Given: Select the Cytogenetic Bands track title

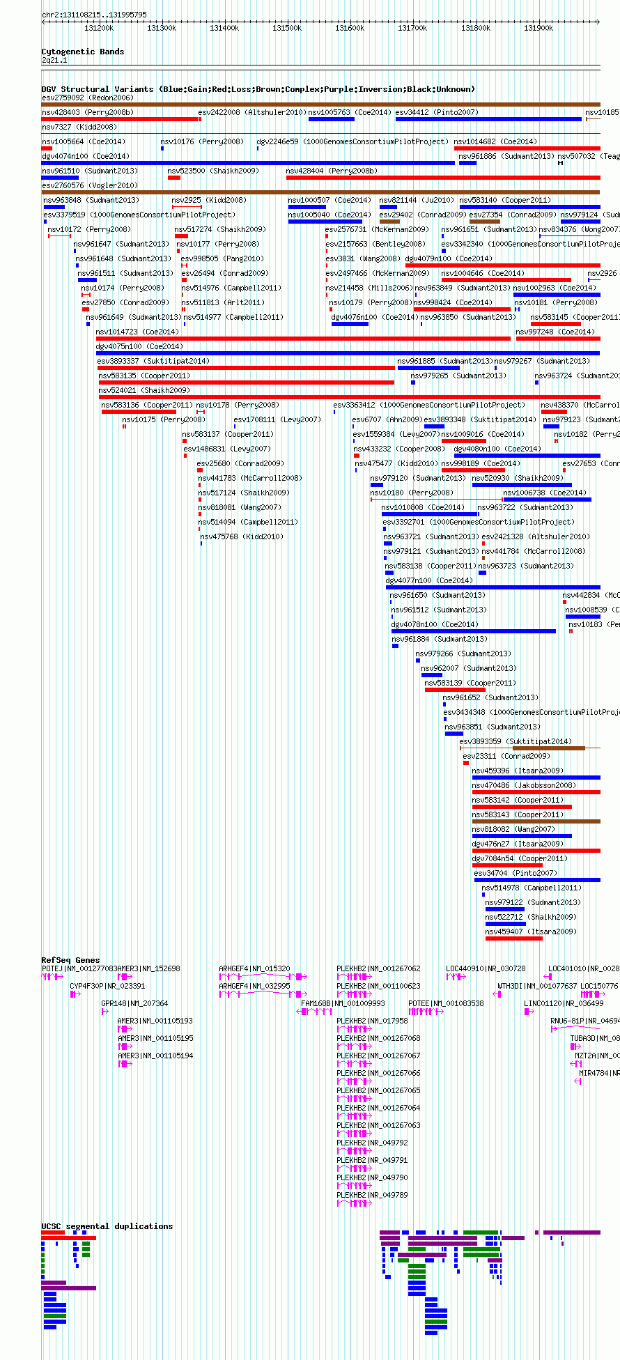Looking at the screenshot, I should pyautogui.click(x=83, y=52).
